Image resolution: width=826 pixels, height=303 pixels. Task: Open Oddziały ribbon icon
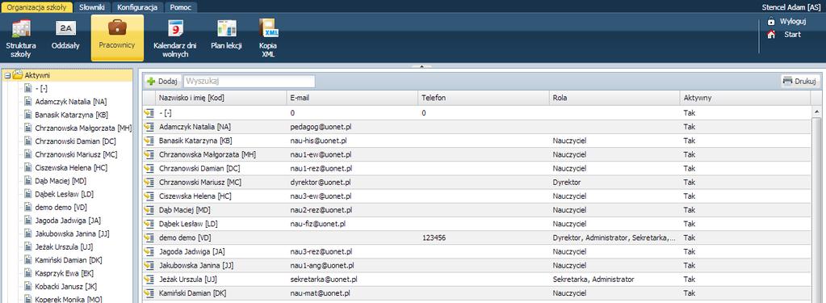66,28
